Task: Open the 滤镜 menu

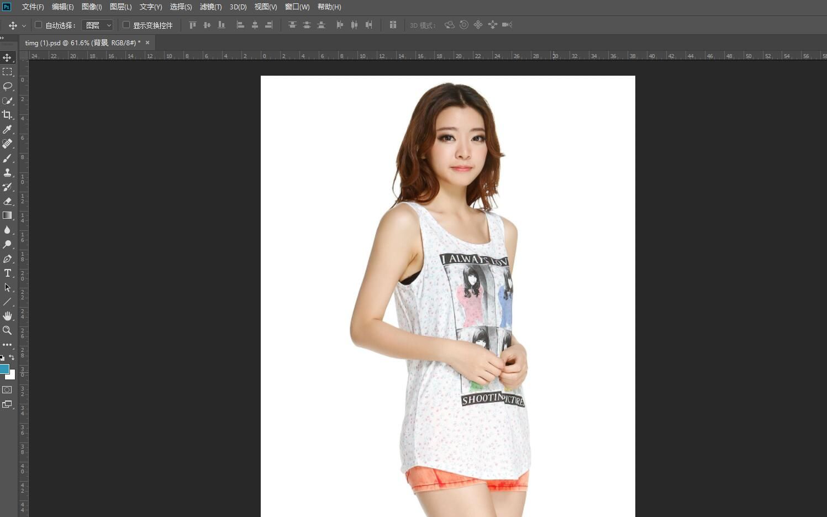Action: click(210, 7)
